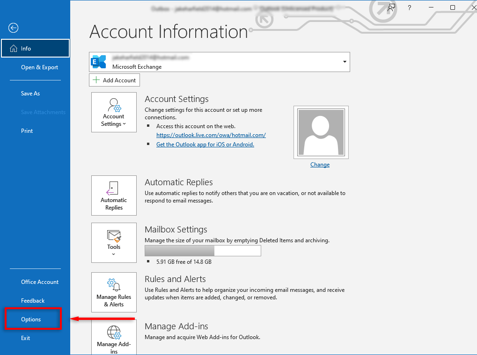Choose Print from the sidebar
The width and height of the screenshot is (477, 355).
(27, 131)
